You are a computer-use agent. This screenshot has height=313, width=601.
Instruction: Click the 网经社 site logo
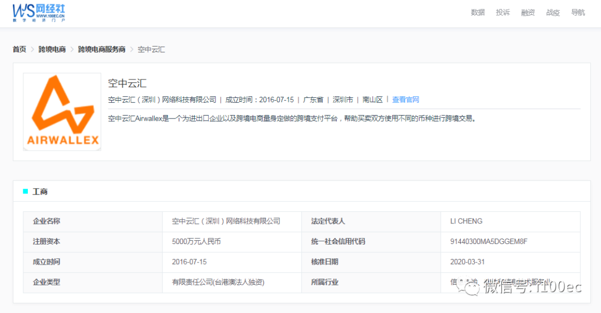39,12
